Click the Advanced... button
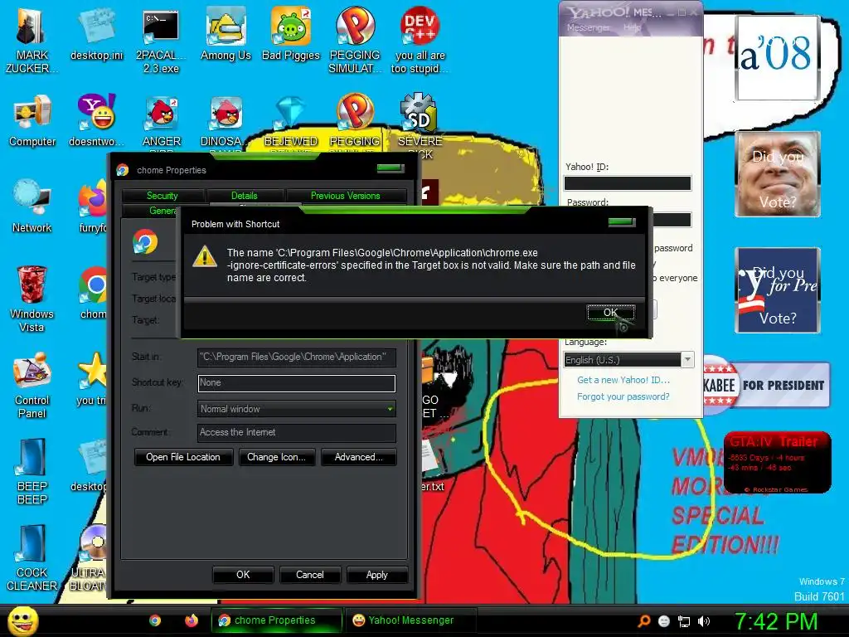The height and width of the screenshot is (637, 849). pos(358,457)
